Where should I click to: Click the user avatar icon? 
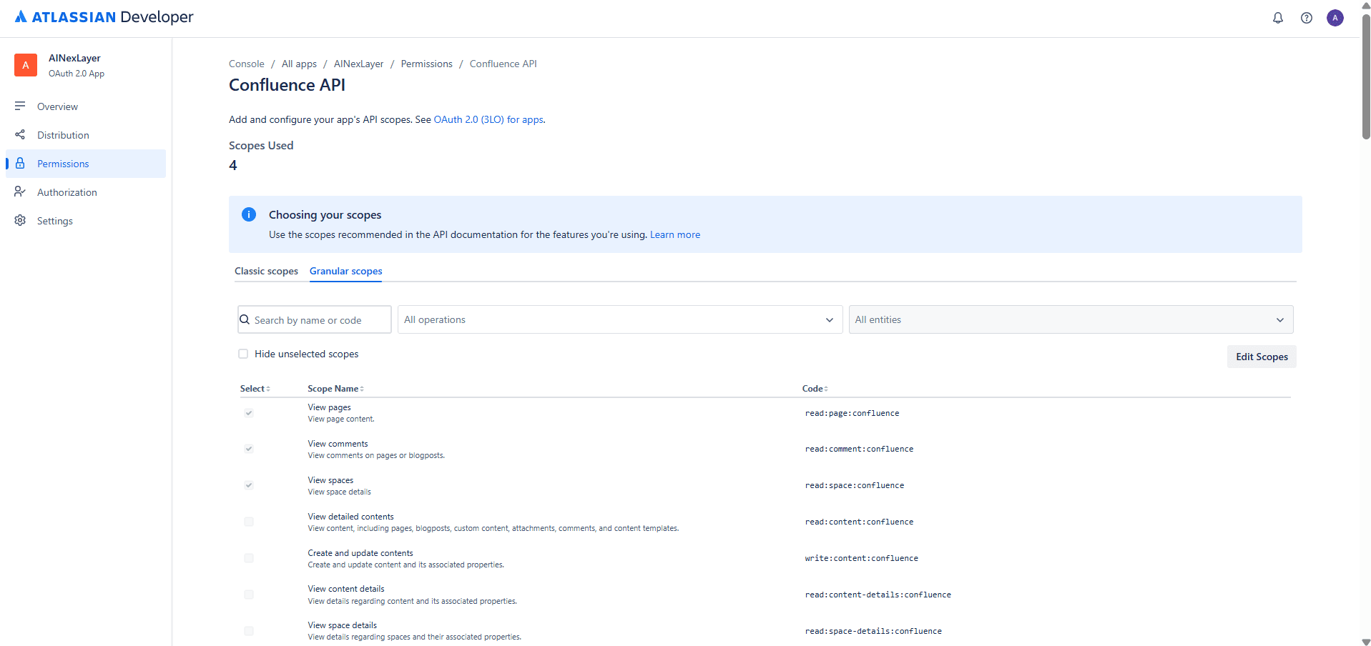pyautogui.click(x=1336, y=18)
